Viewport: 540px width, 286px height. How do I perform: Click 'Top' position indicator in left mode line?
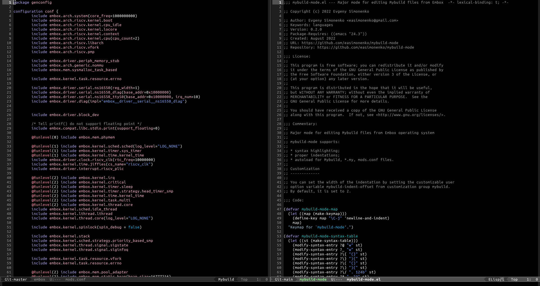(x=244, y=280)
